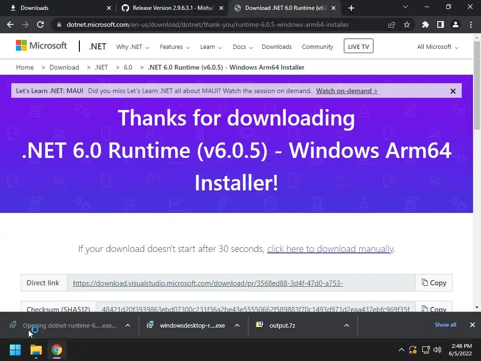Click the LIVE TV button
481x361 pixels.
358,46
